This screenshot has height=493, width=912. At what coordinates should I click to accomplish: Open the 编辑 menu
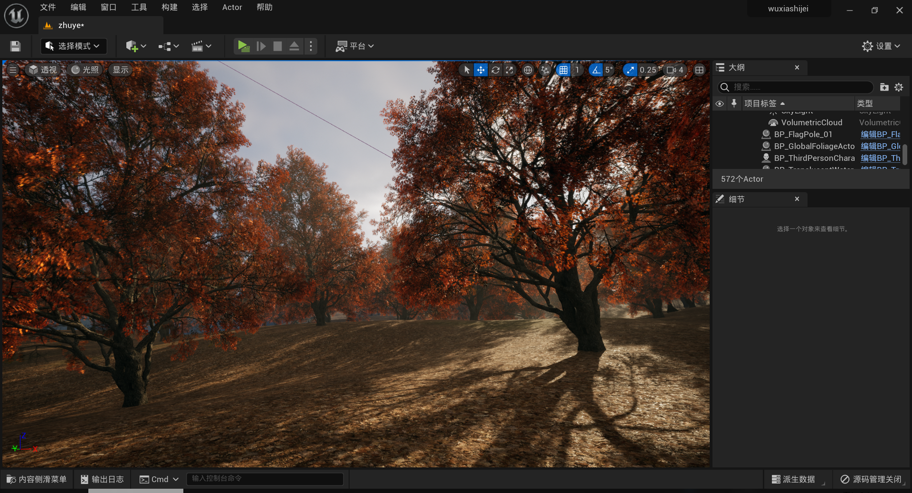[78, 7]
